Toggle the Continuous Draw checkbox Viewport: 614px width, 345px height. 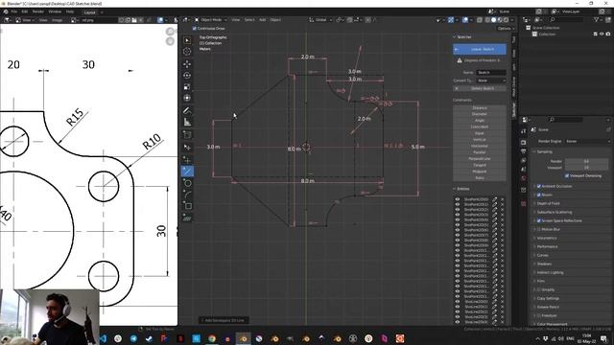tap(194, 29)
